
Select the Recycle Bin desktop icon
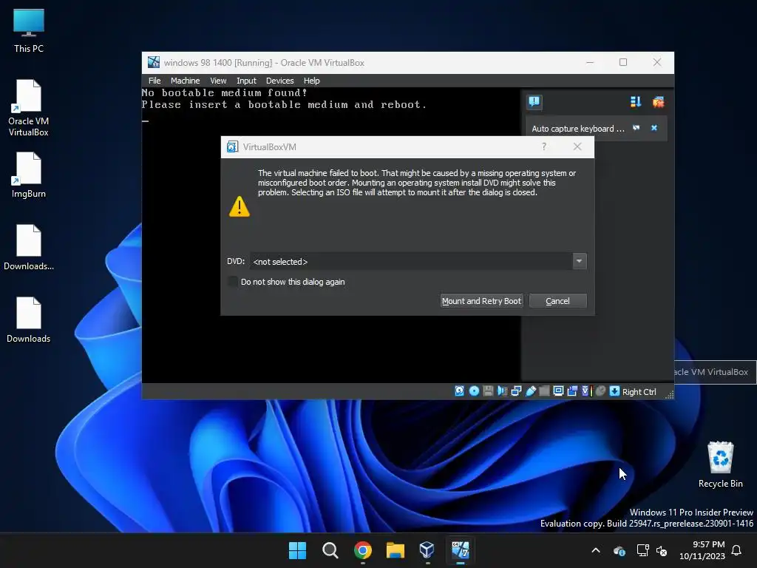(720, 464)
